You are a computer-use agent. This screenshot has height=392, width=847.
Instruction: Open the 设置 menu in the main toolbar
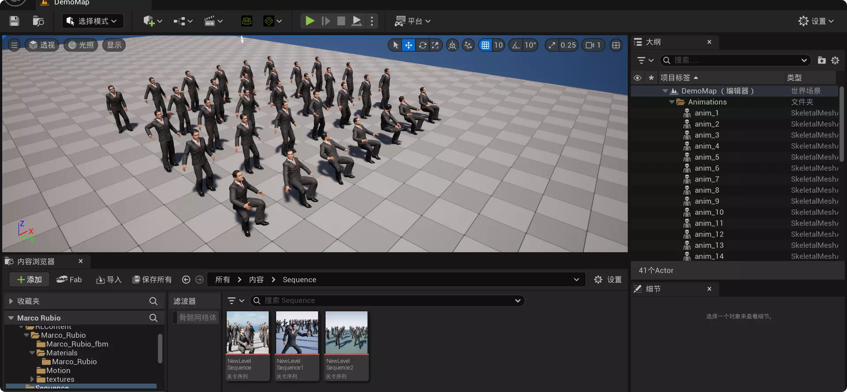(816, 21)
